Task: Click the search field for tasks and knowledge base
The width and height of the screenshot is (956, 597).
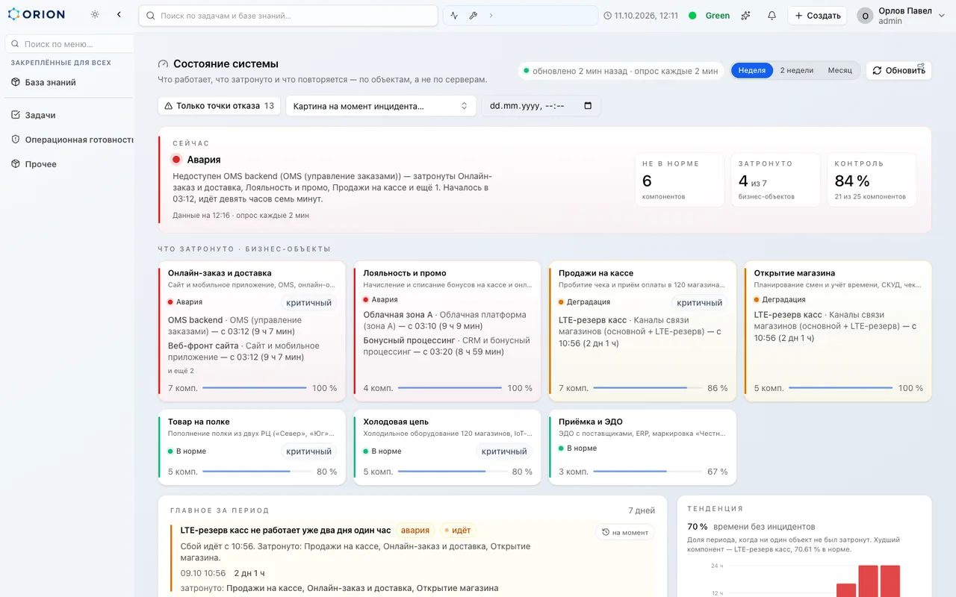Action: (288, 16)
